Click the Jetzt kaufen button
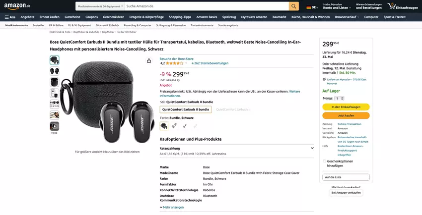Viewport: 422px width, 215px height. click(346, 115)
